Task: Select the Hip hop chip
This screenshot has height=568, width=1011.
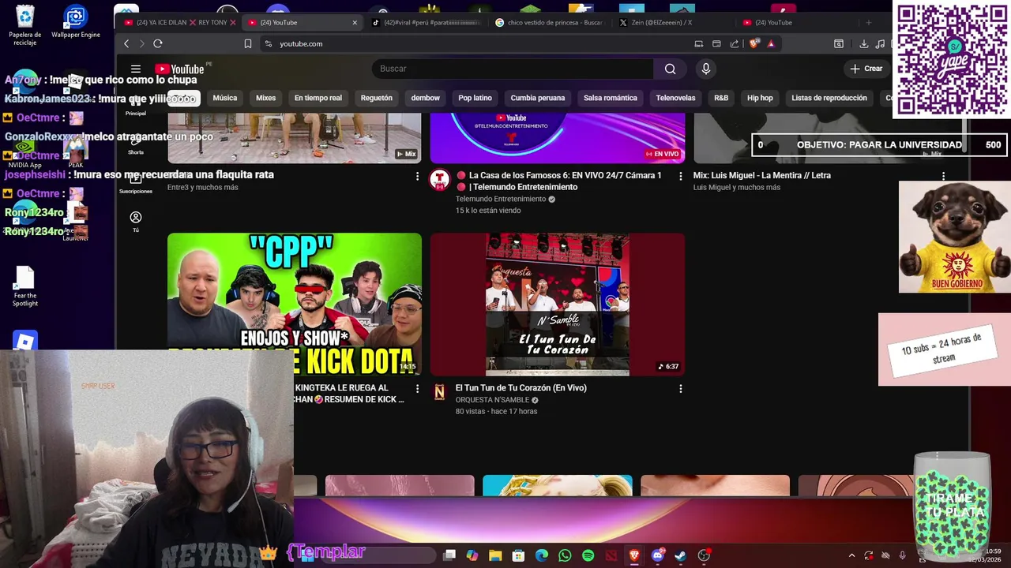Action: click(760, 98)
